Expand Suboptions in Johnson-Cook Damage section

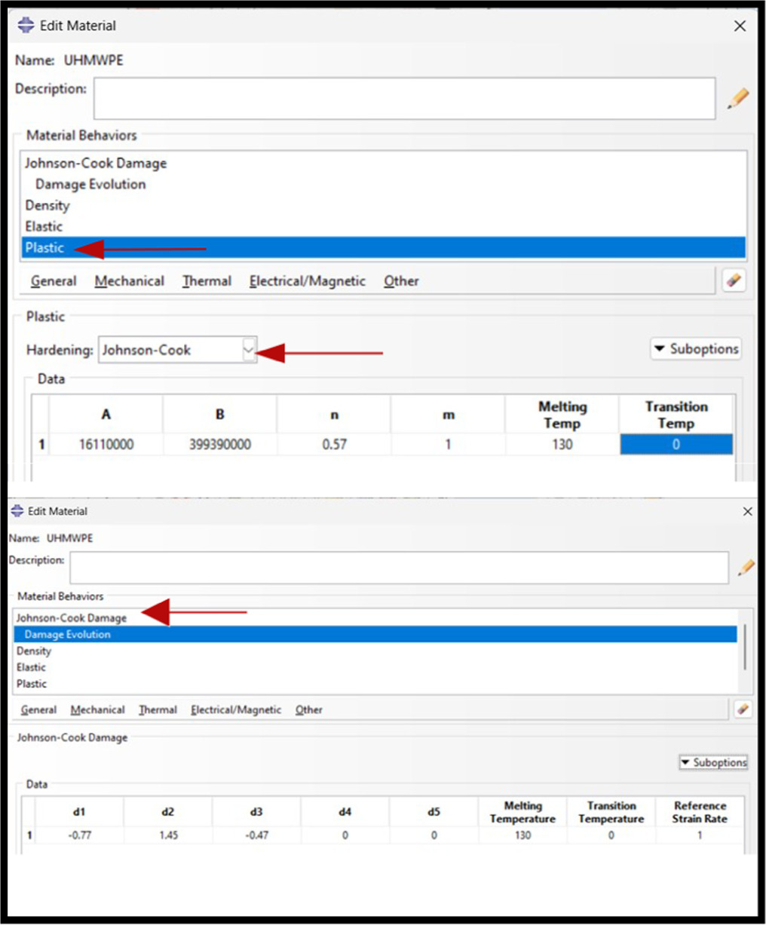[x=712, y=762]
